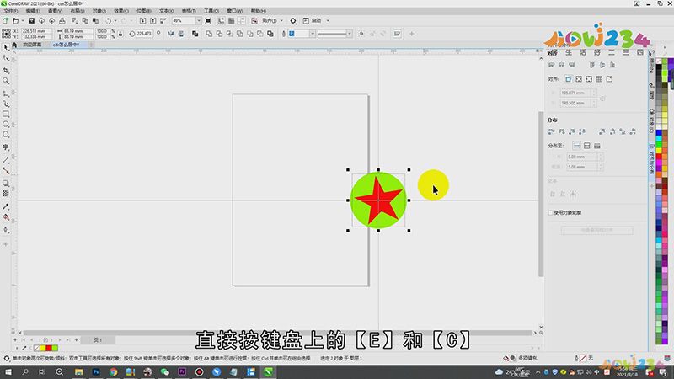This screenshot has width=674, height=379.
Task: Select the Rectangle tool in the toolbox
Action: (6, 115)
